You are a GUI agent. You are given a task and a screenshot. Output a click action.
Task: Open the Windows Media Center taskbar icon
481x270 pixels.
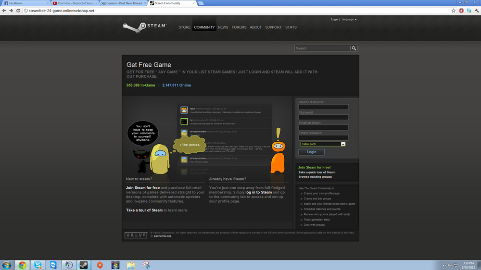click(x=115, y=265)
